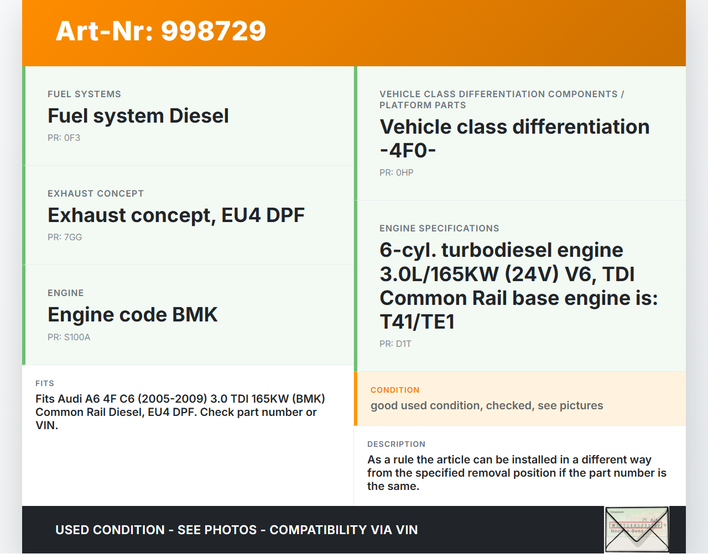Select the Exhaust concept, EU4 DPF entry
This screenshot has width=708, height=554.
pyautogui.click(x=176, y=215)
